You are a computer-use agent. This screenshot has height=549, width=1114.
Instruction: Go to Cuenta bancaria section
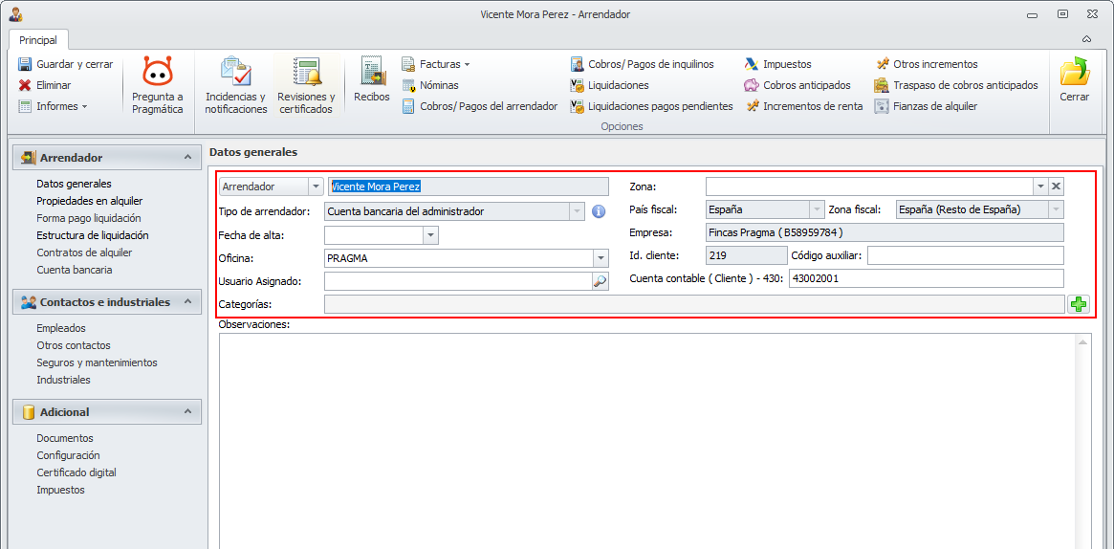click(x=75, y=270)
